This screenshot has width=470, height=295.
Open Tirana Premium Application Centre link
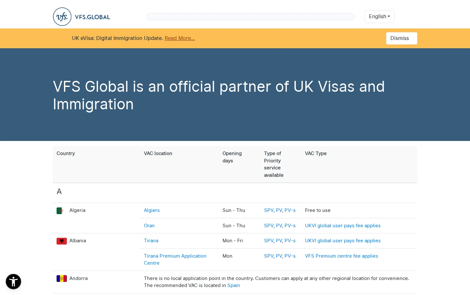(x=175, y=260)
